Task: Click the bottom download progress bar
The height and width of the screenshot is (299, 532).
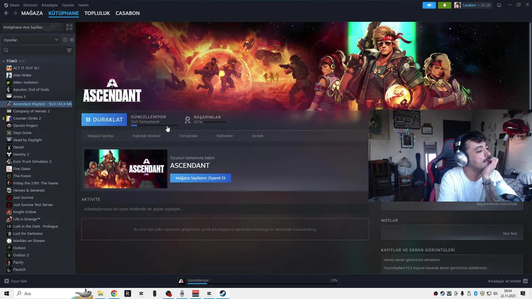Action: coord(262,284)
